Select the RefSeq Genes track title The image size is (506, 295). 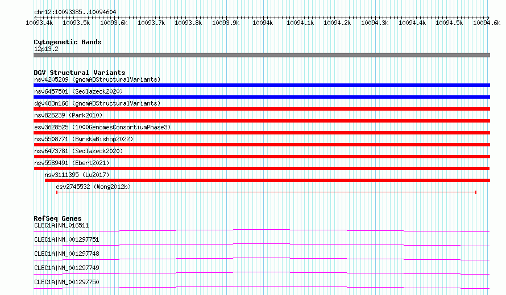[57, 218]
